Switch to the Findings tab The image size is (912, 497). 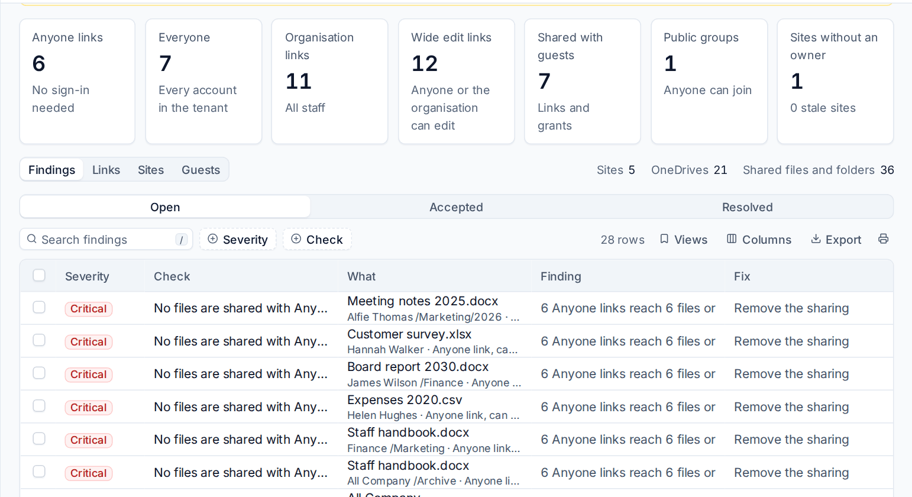point(52,170)
